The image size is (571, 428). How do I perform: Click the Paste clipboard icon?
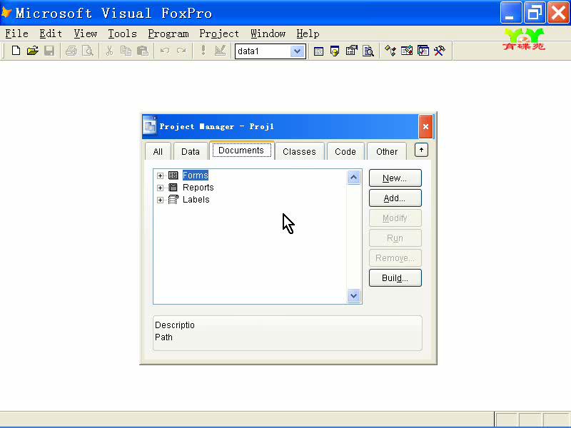click(143, 51)
